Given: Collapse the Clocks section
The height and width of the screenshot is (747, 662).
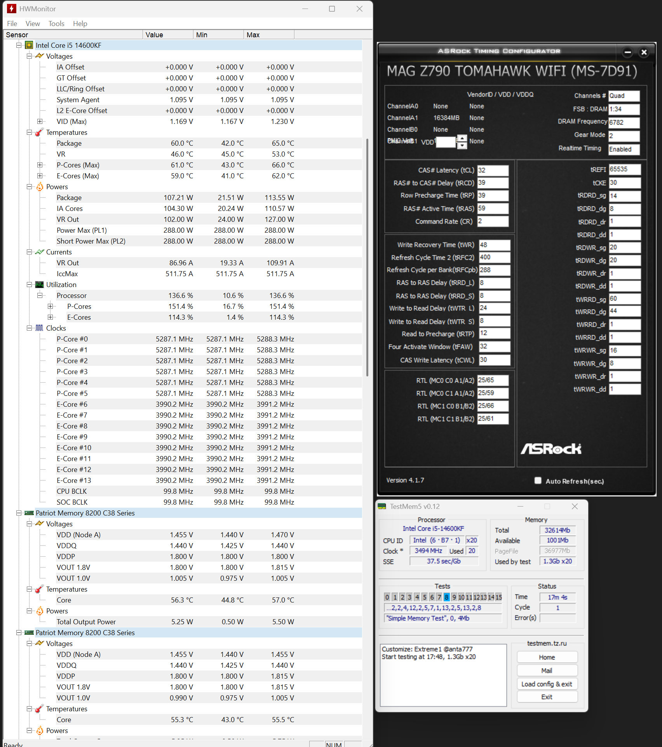Looking at the screenshot, I should pos(29,328).
